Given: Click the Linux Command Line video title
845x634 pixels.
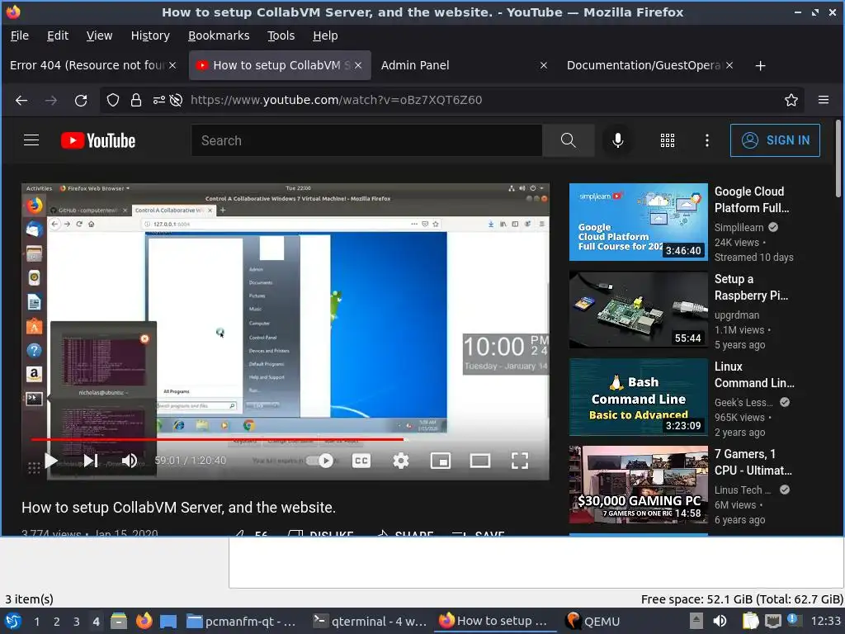Looking at the screenshot, I should pyautogui.click(x=754, y=375).
